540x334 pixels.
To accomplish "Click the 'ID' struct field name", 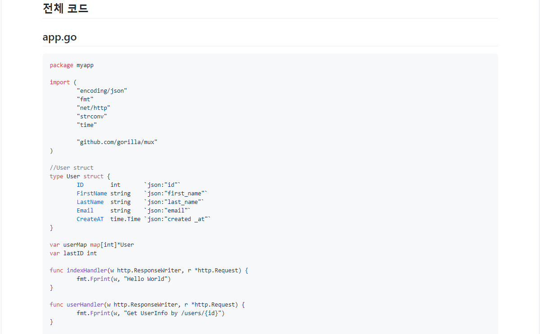I will point(80,185).
